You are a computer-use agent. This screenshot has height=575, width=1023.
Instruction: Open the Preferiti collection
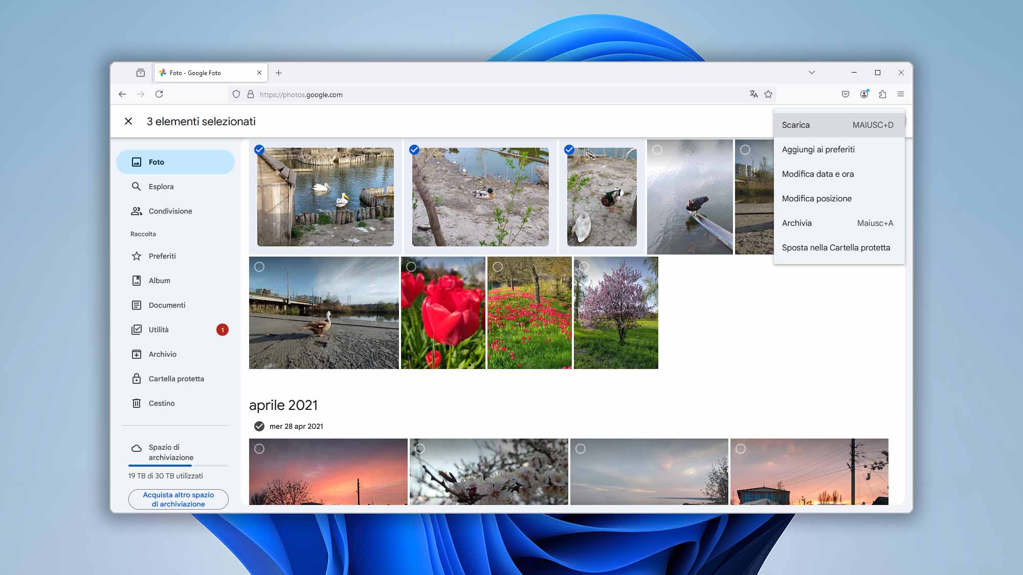coord(161,256)
